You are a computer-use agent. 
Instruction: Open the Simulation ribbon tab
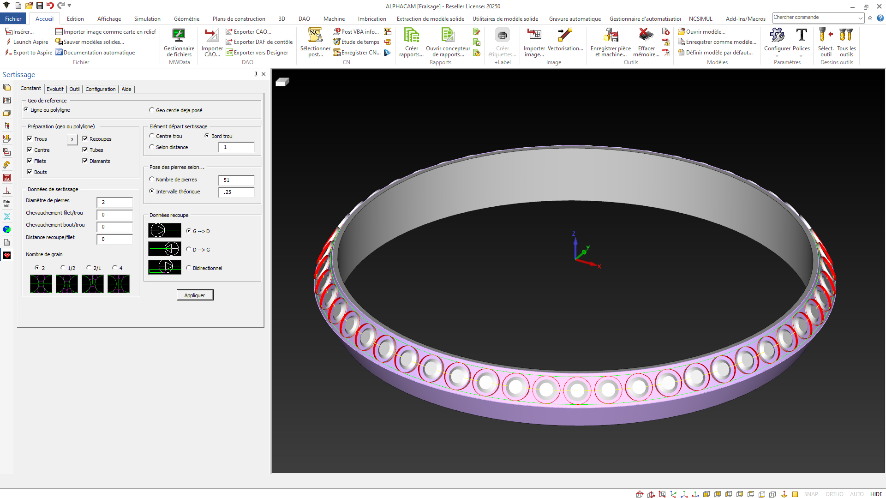(x=147, y=19)
